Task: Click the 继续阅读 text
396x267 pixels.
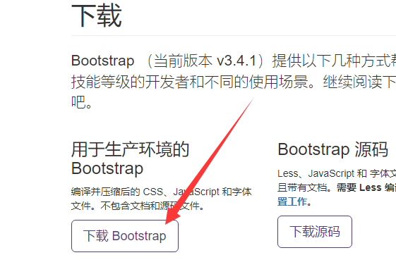Action: click(x=352, y=82)
